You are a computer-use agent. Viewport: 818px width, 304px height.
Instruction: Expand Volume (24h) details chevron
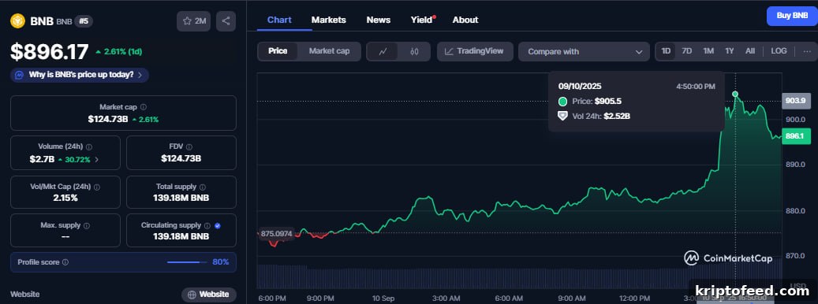coord(96,159)
